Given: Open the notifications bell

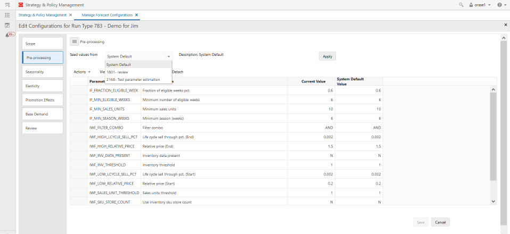Looking at the screenshot, I should tap(7, 35).
